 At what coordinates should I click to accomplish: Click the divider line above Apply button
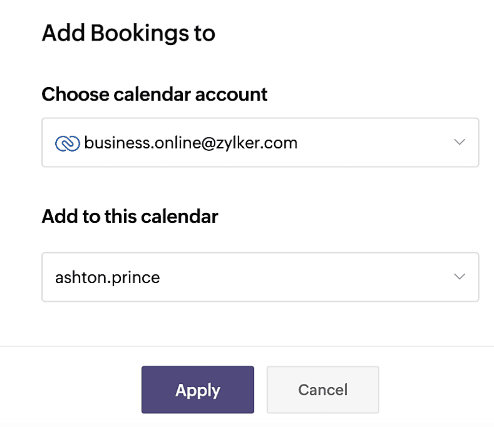[x=247, y=346]
